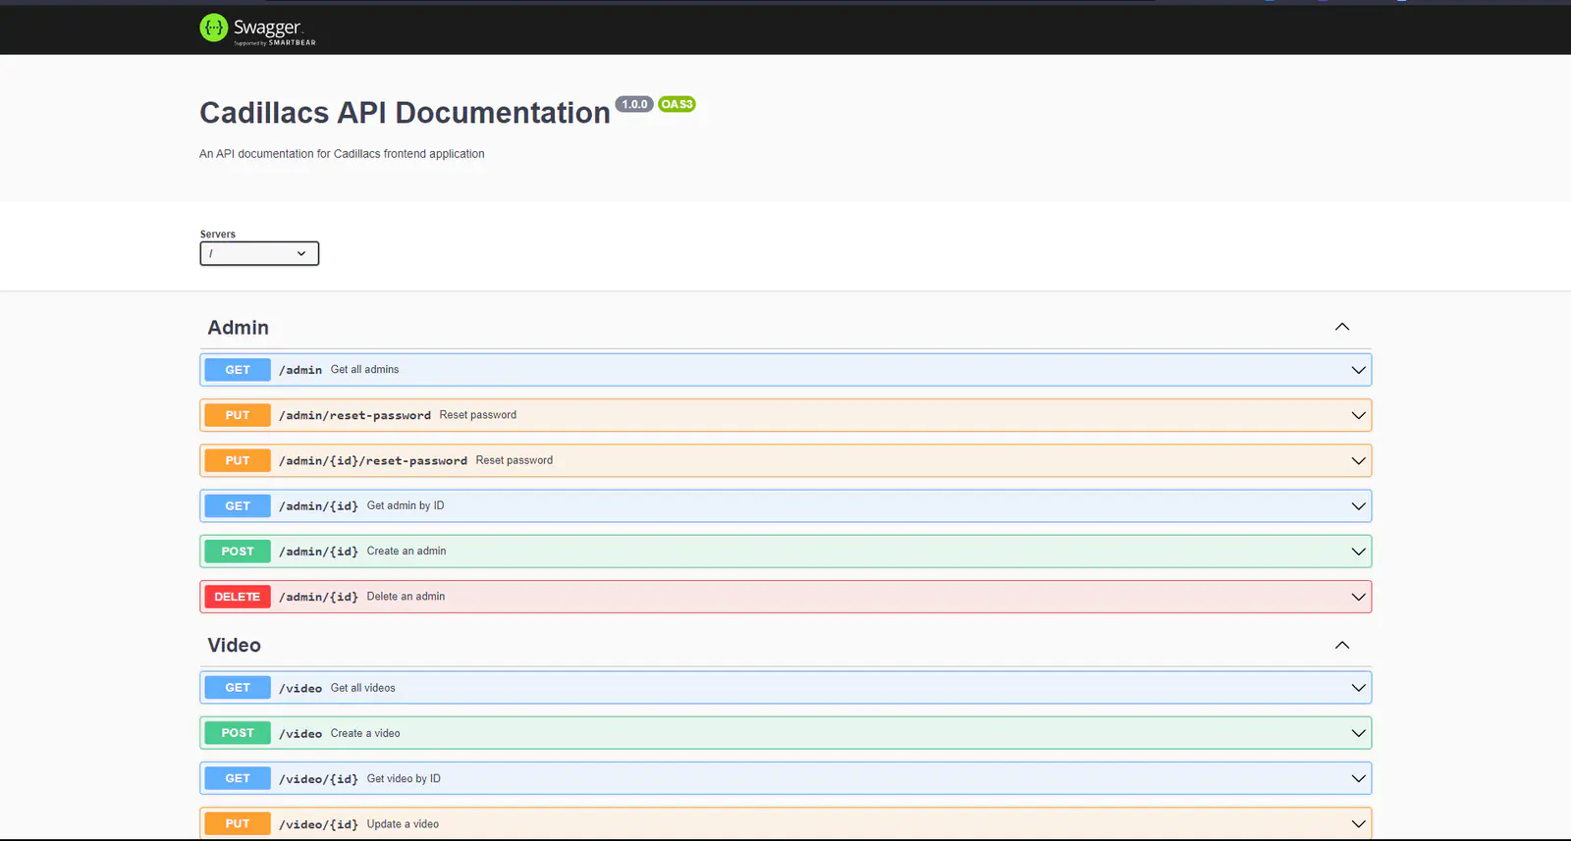Expand Create an admin row chevron
1571x841 pixels.
click(x=1358, y=552)
